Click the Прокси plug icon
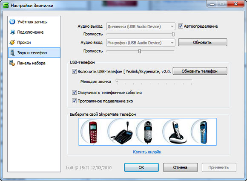Screen dimensions: 247x181 pos(12,42)
